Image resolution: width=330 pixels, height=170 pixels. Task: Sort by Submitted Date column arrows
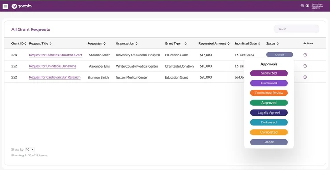tap(259, 44)
